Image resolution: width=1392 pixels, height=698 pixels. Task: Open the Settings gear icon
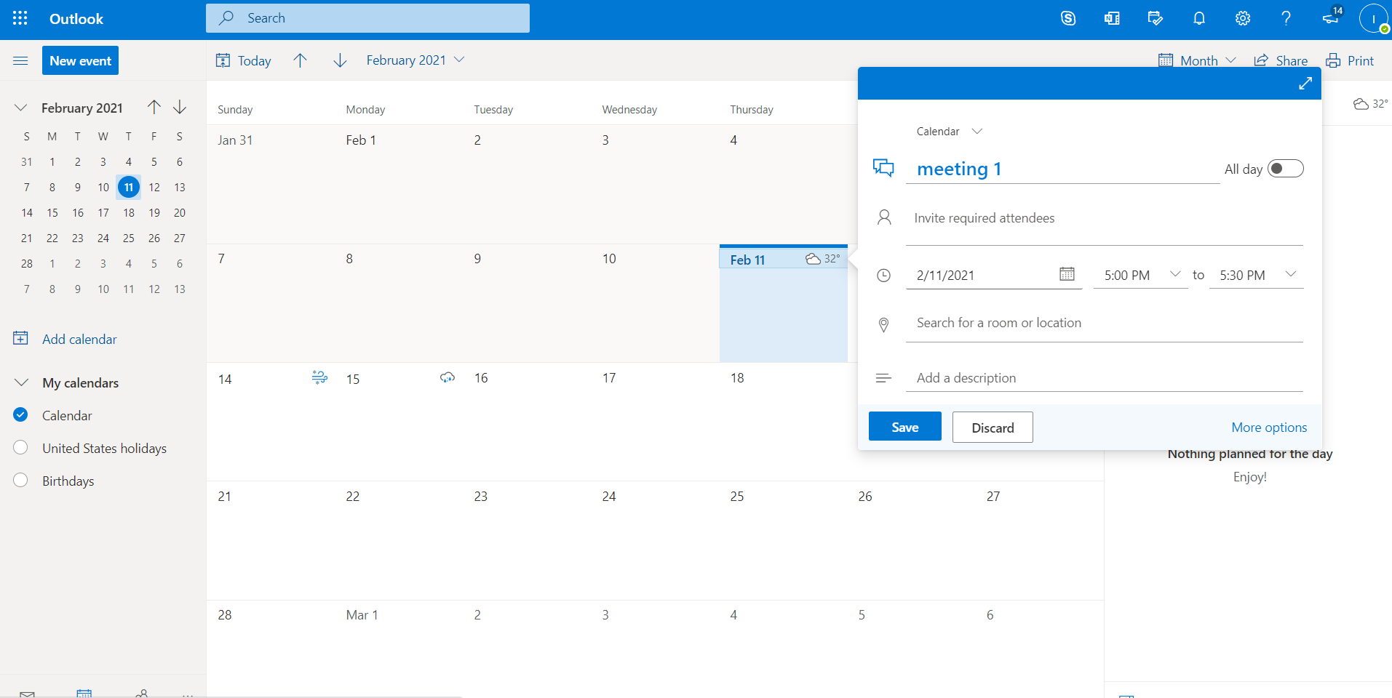click(x=1242, y=19)
